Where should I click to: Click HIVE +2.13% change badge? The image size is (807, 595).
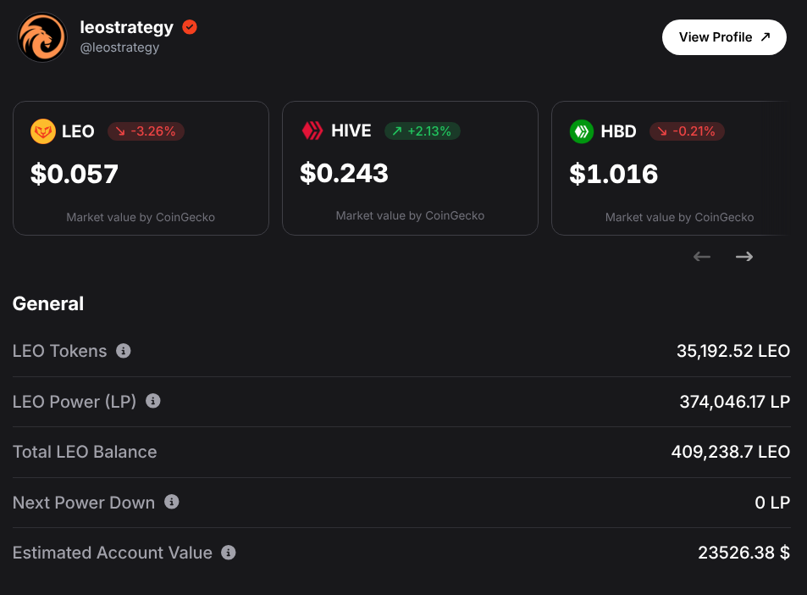423,131
